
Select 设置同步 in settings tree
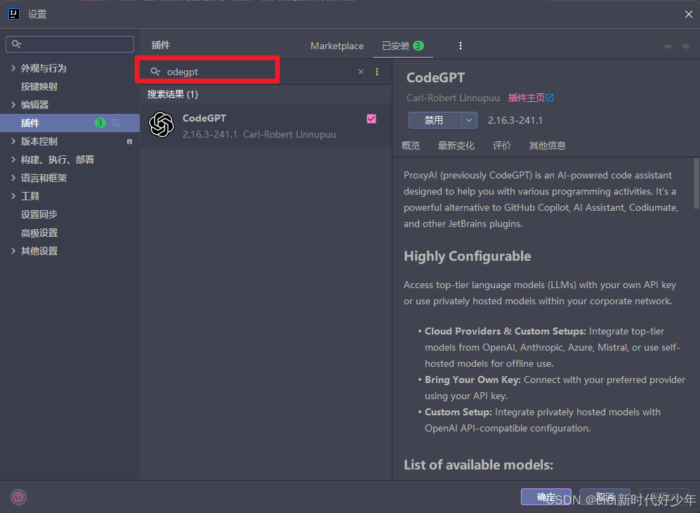point(39,214)
